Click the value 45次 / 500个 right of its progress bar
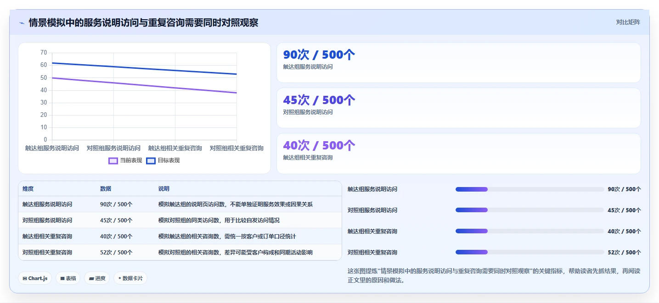Image resolution: width=659 pixels, height=303 pixels. [625, 210]
